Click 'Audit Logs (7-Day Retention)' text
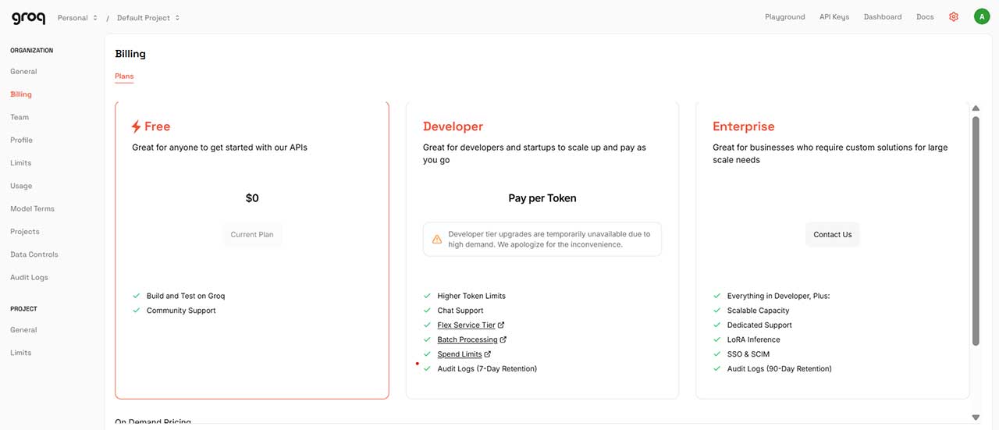The height and width of the screenshot is (430, 999). pos(487,369)
